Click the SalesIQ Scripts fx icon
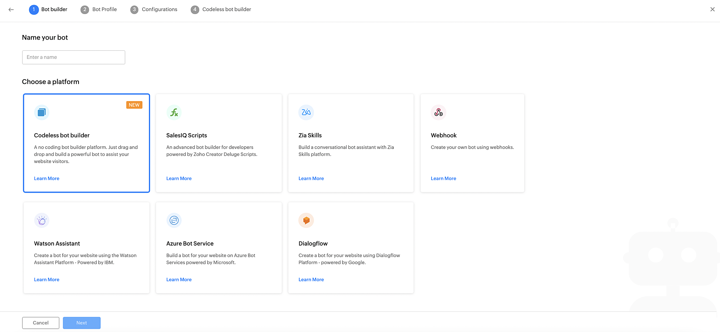720x332 pixels. pos(174,112)
